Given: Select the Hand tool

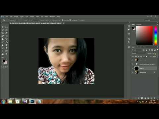Looking at the screenshot, I should pos(2,54).
